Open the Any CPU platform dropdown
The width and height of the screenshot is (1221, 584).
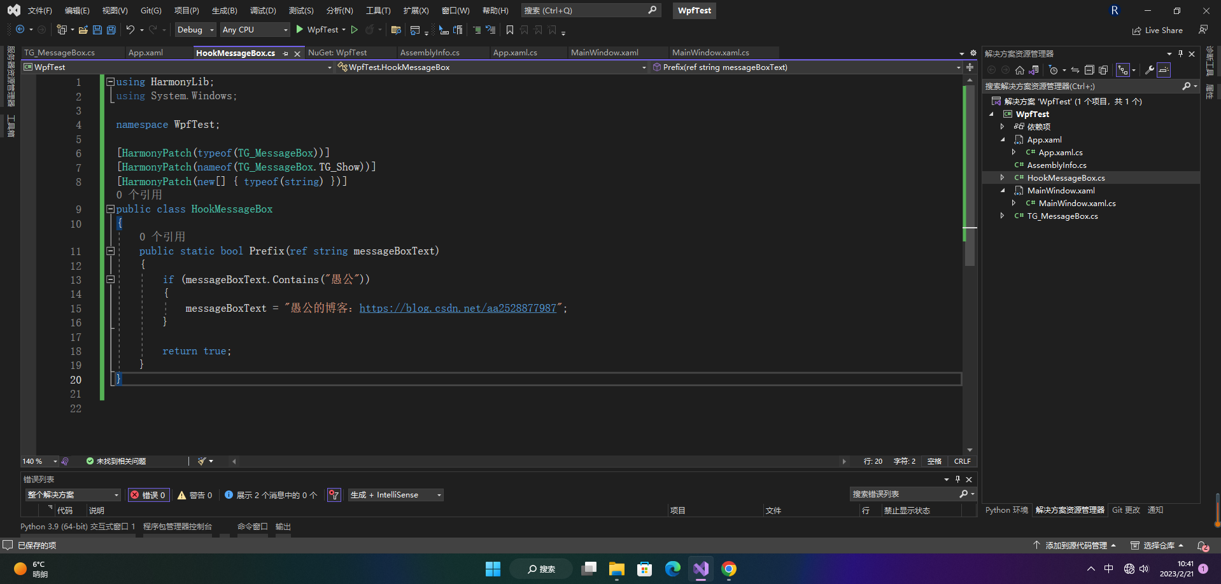pyautogui.click(x=255, y=30)
